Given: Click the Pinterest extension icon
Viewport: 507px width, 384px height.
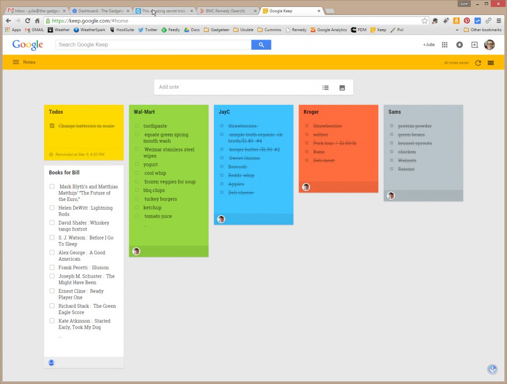Looking at the screenshot, I should pyautogui.click(x=466, y=21).
